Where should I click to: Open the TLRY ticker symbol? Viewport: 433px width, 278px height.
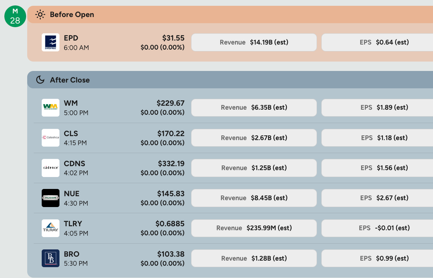tap(73, 223)
